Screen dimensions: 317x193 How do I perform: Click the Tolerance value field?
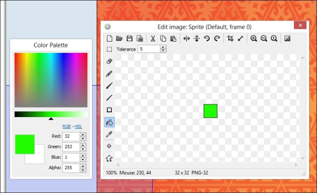(x=149, y=49)
